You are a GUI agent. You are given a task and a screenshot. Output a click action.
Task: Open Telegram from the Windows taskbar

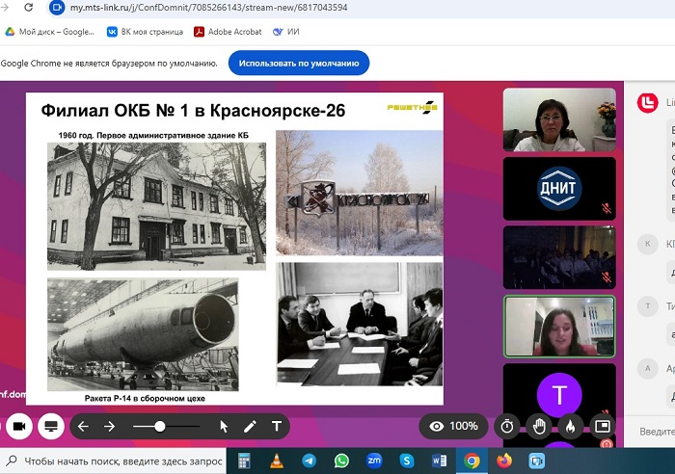click(x=309, y=461)
